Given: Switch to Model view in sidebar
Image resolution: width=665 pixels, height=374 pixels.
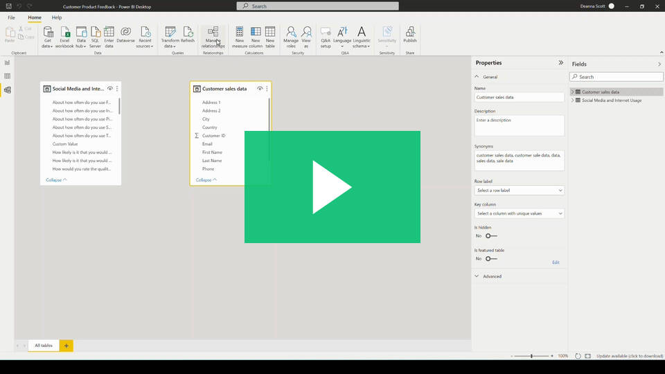Looking at the screenshot, I should pos(7,90).
